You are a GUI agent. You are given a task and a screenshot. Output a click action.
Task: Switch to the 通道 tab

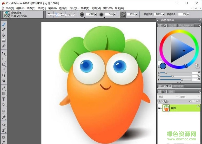pyautogui.click(x=171, y=92)
